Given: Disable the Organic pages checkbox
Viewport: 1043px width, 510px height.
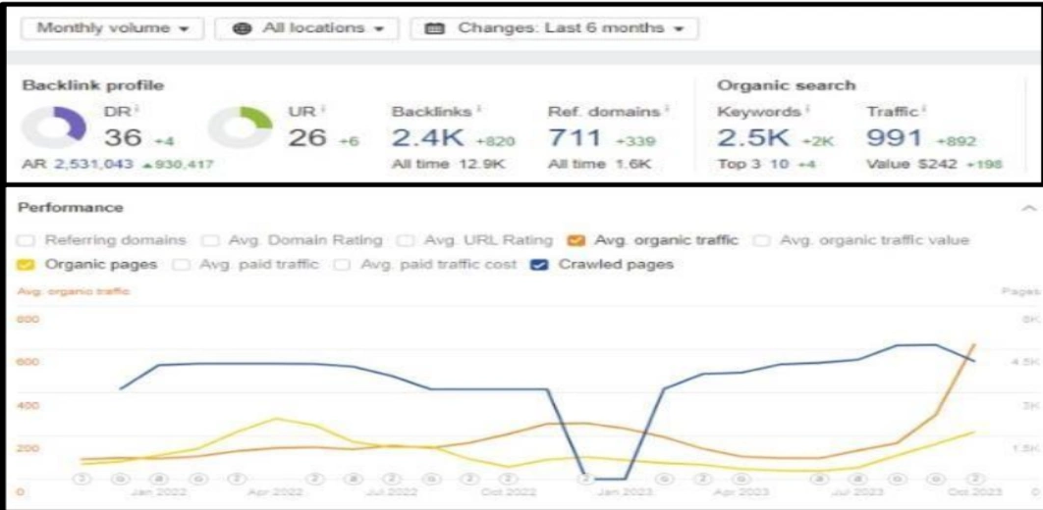Looking at the screenshot, I should 27,265.
